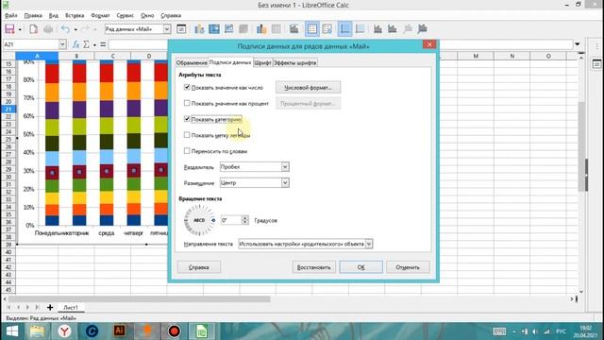
Task: Click the All Axes icon
Action: point(422,29)
